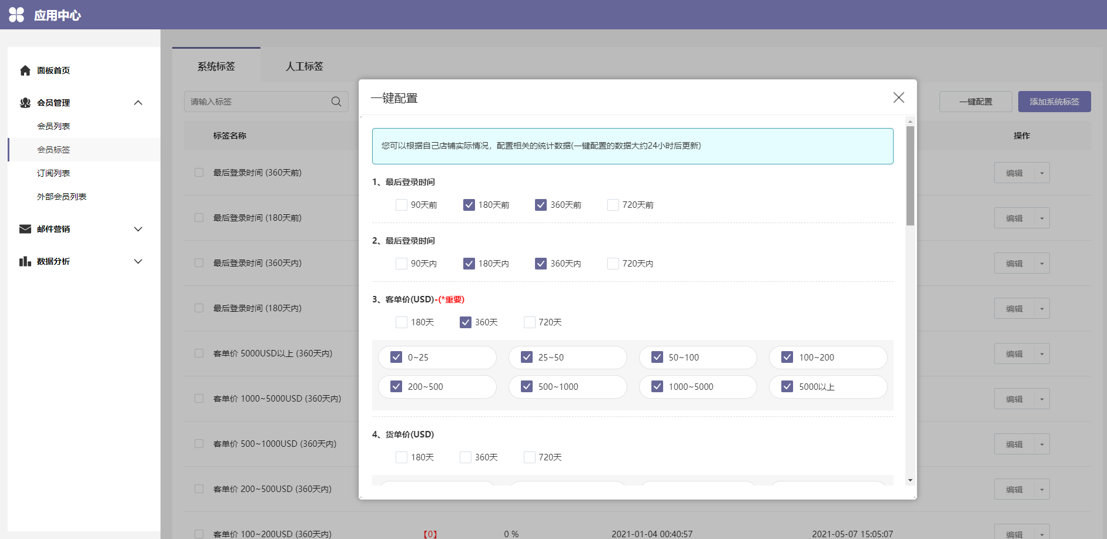Screen dimensions: 1107x539
Task: Check 180天 under 客单价(USD)
Action: click(402, 322)
